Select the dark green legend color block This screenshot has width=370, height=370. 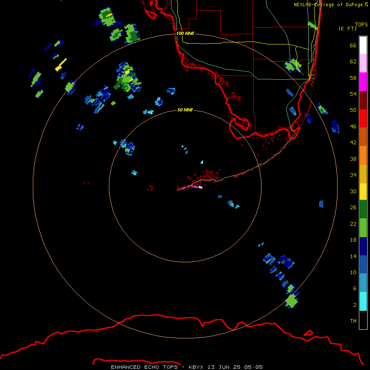[363, 209]
